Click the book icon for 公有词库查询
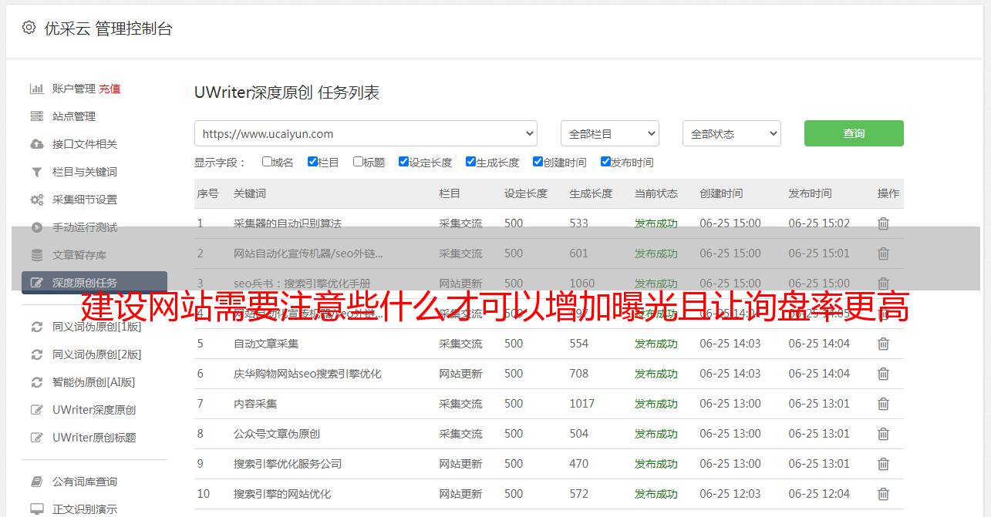991x517 pixels. pos(36,482)
